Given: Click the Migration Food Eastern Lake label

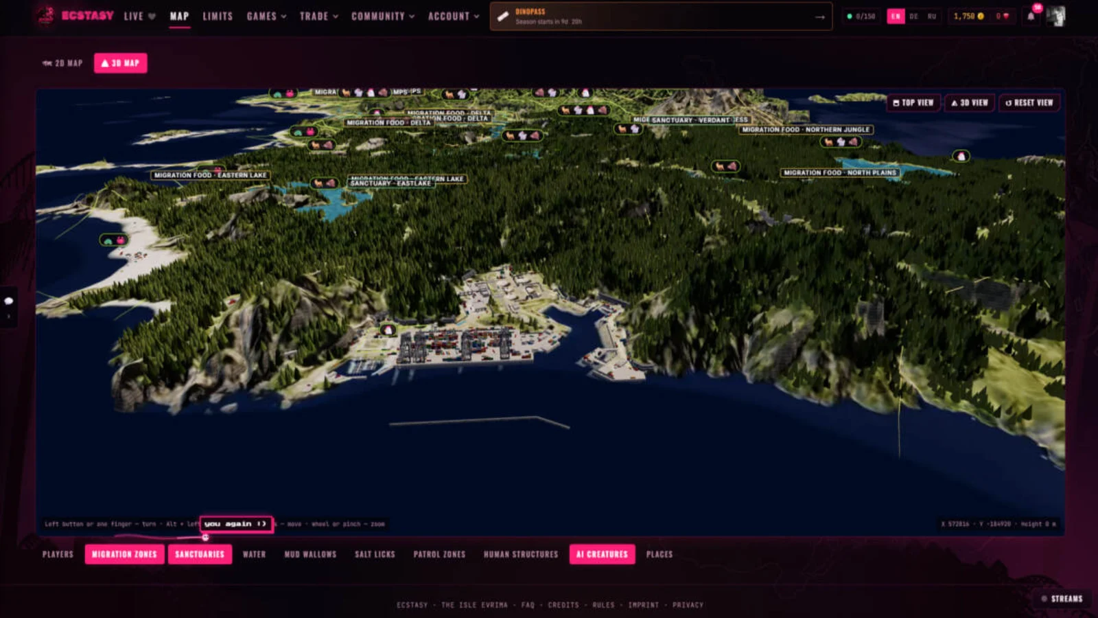Looking at the screenshot, I should click(x=210, y=175).
